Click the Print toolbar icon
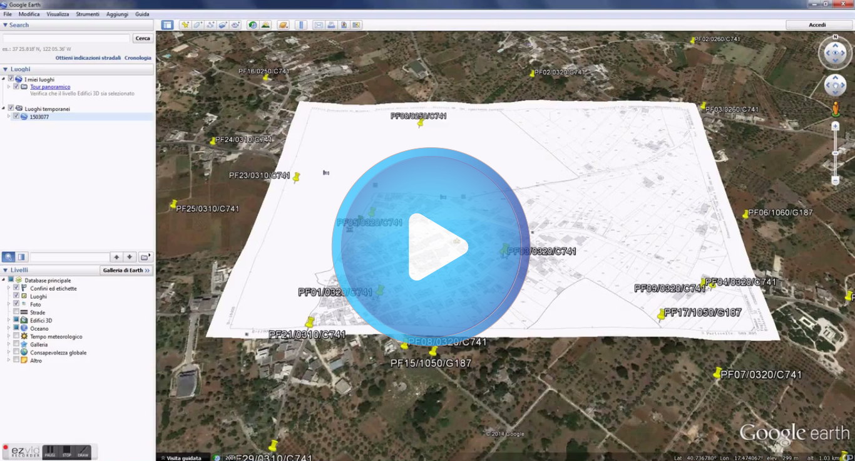This screenshot has width=855, height=461. (331, 25)
